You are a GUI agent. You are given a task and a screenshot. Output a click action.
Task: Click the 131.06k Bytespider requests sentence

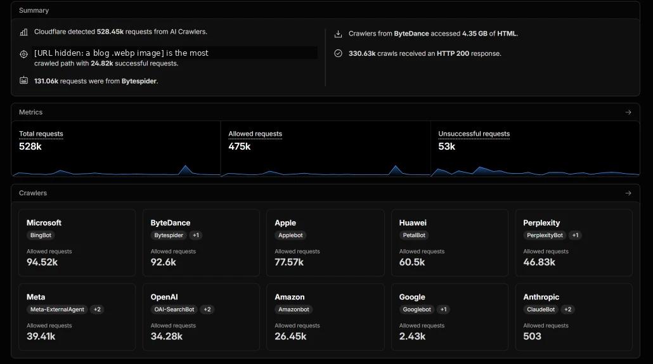96,81
